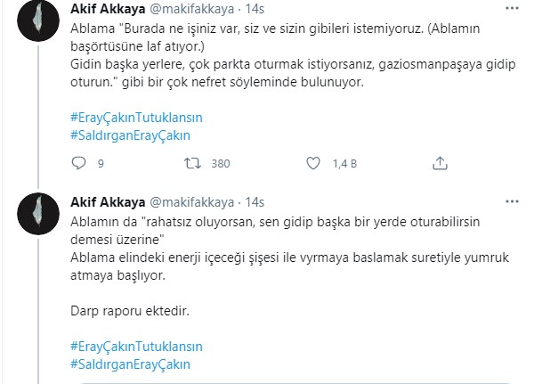Click the reply count 9

click(101, 164)
